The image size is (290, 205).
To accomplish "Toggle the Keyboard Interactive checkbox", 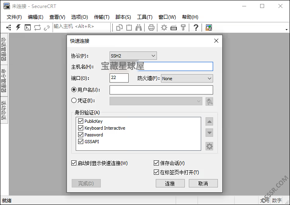I will tap(80, 128).
